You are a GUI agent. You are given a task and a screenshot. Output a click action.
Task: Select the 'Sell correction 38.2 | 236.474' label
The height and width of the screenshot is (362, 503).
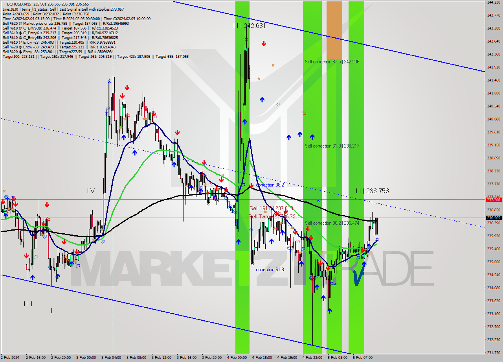pos(332,223)
